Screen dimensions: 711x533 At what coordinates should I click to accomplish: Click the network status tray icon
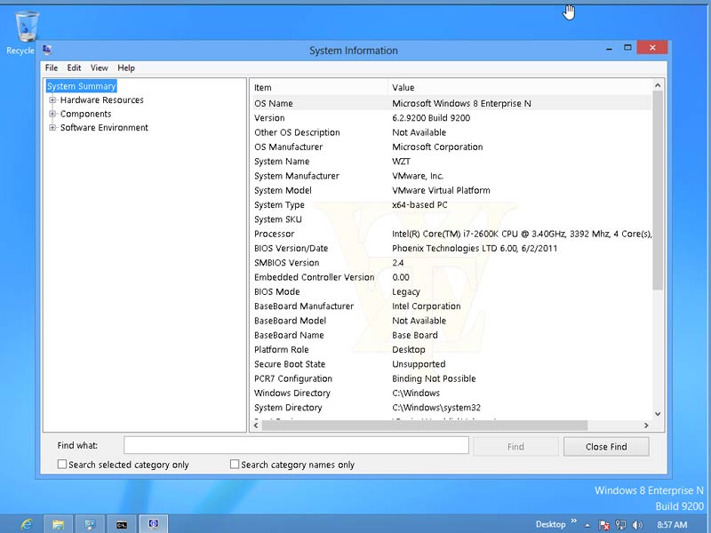coord(620,524)
